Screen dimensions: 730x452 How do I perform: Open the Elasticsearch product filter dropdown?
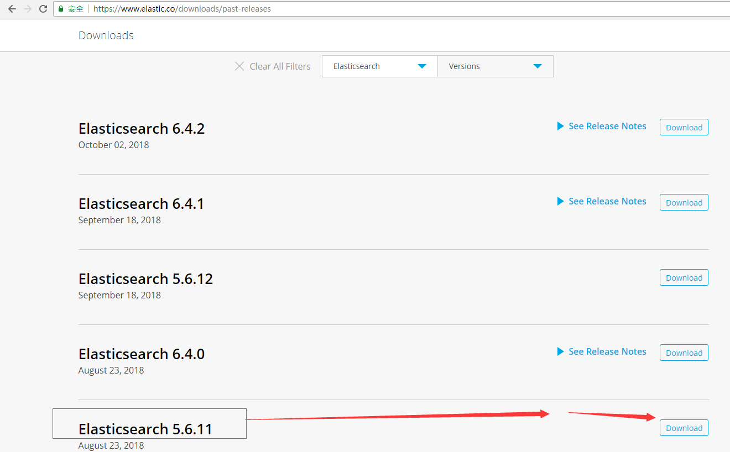(379, 66)
